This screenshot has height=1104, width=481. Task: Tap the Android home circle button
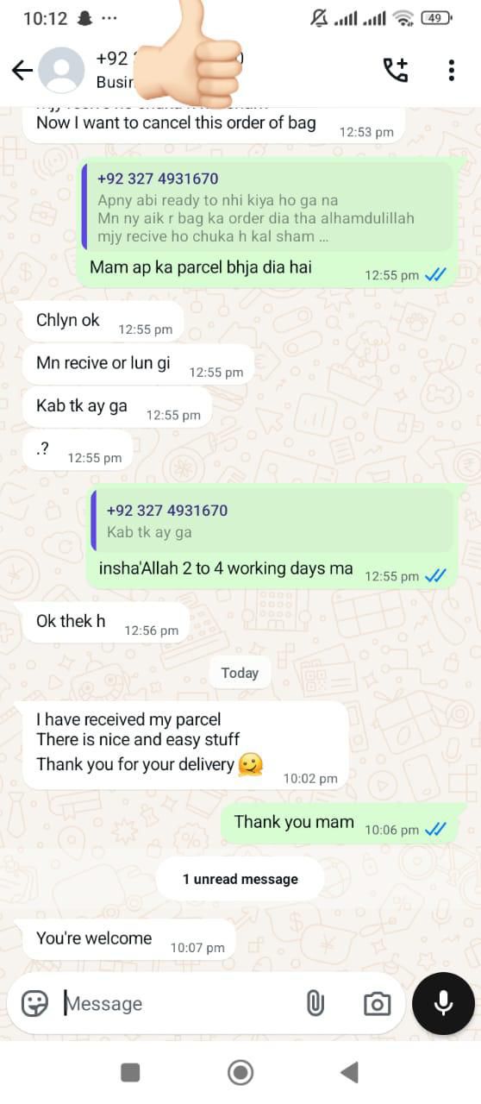pyautogui.click(x=240, y=1072)
